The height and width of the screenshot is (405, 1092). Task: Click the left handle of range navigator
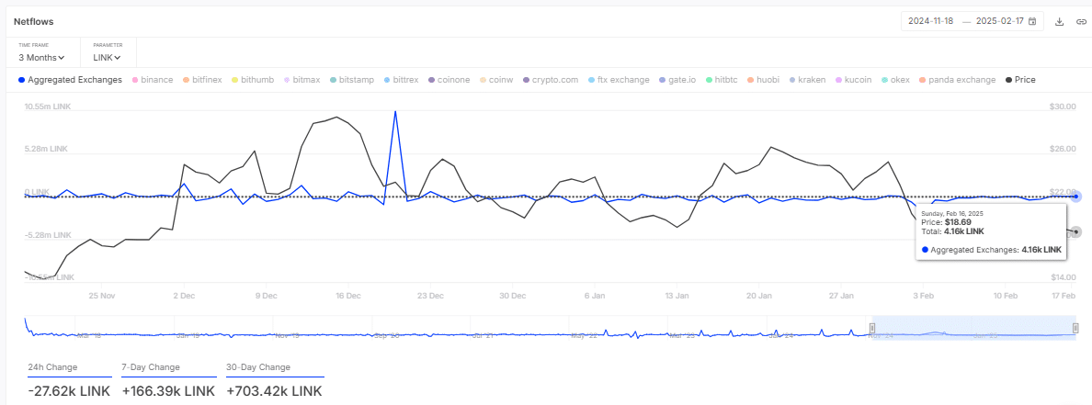(872, 328)
